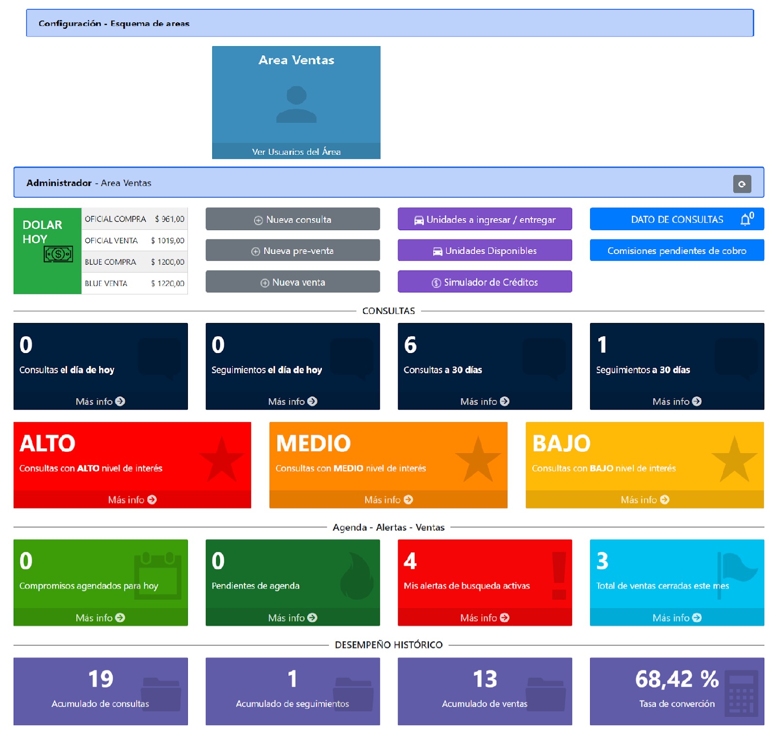The width and height of the screenshot is (777, 729).
Task: Click the 19 Acumulado de consultas value
Action: [101, 679]
